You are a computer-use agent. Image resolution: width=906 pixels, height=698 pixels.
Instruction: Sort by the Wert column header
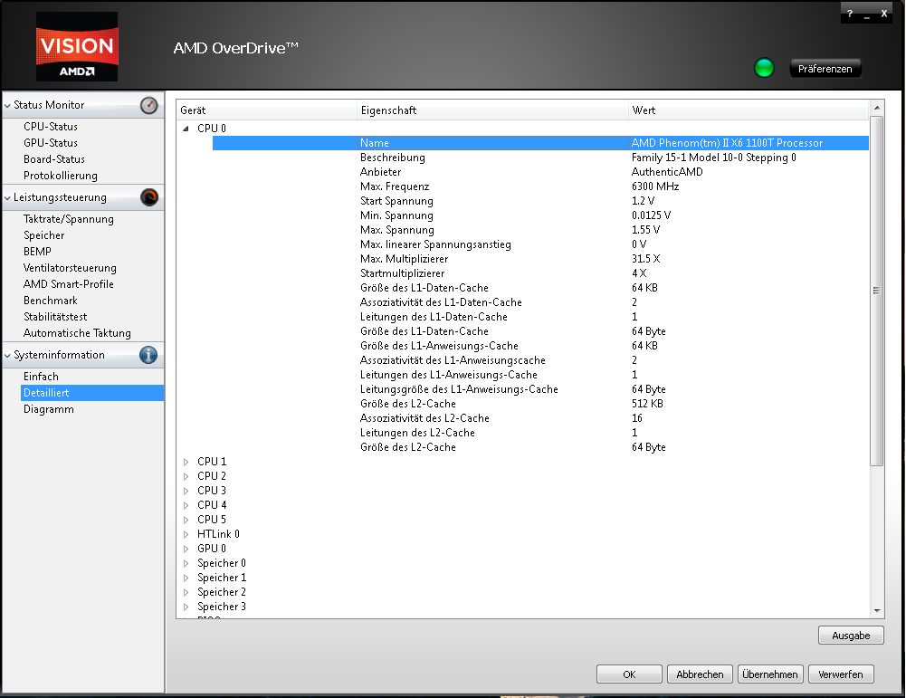coord(749,110)
